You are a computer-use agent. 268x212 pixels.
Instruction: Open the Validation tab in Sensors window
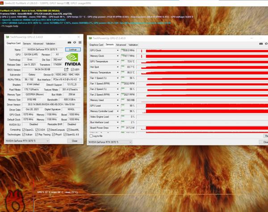tap(133, 45)
